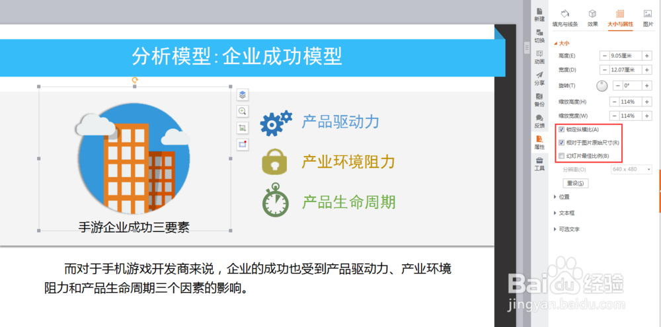The width and height of the screenshot is (661, 327).
Task: Increase 高度(E) with plus button
Action: pyautogui.click(x=647, y=55)
